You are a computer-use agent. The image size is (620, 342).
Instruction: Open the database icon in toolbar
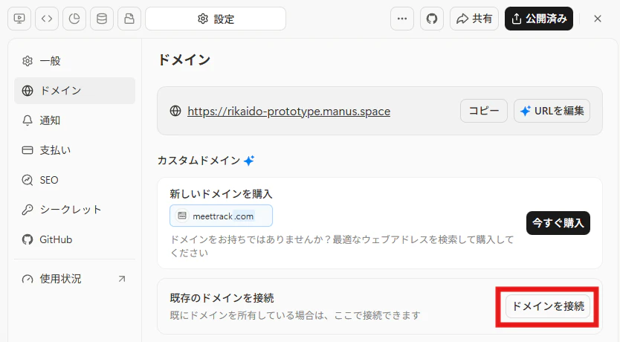click(x=102, y=19)
